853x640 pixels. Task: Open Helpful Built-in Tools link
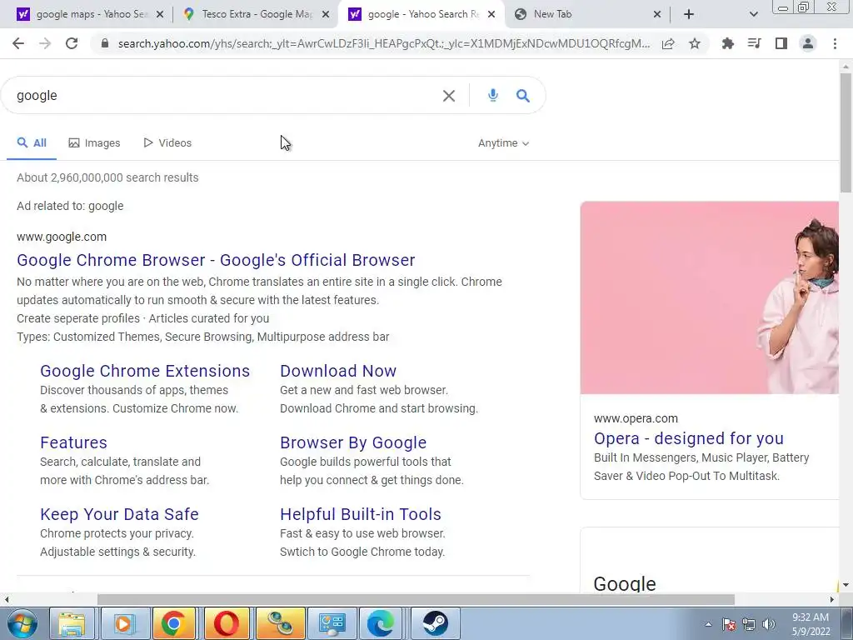coord(361,514)
